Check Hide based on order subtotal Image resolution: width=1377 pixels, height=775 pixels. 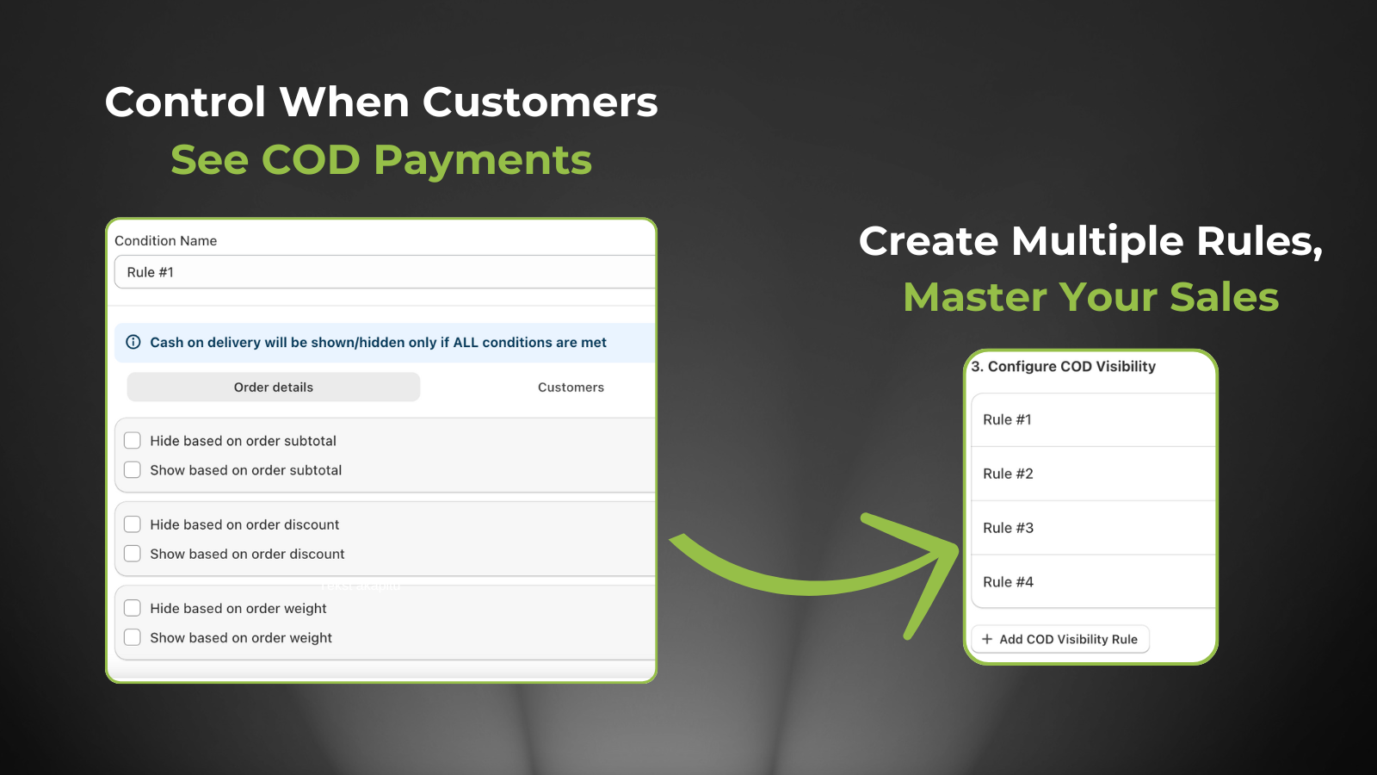coord(133,441)
